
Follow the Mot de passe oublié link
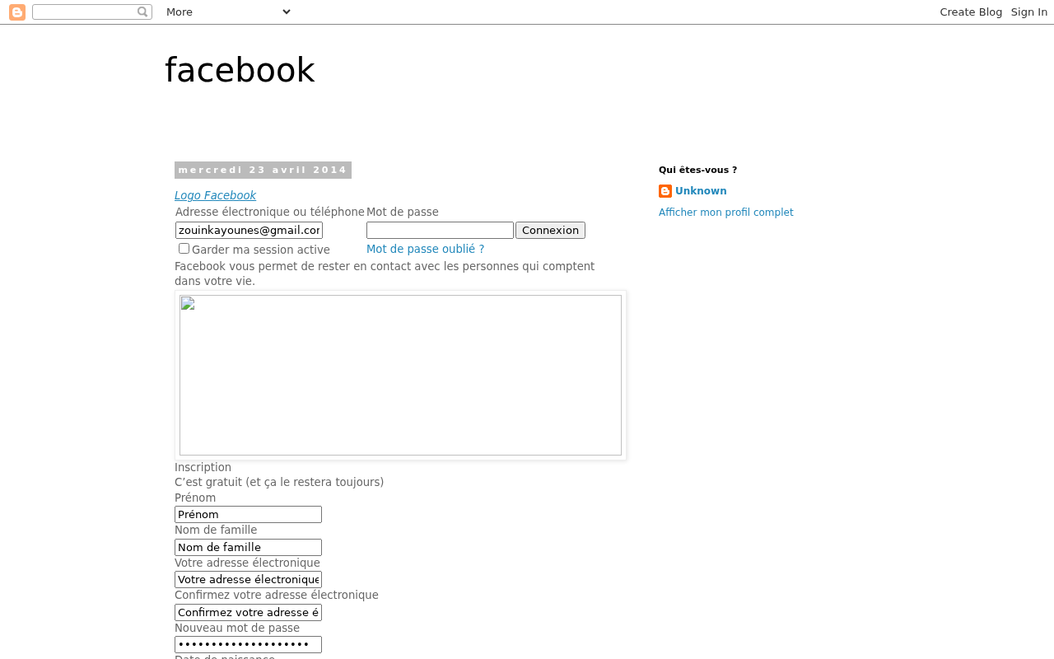tap(425, 249)
